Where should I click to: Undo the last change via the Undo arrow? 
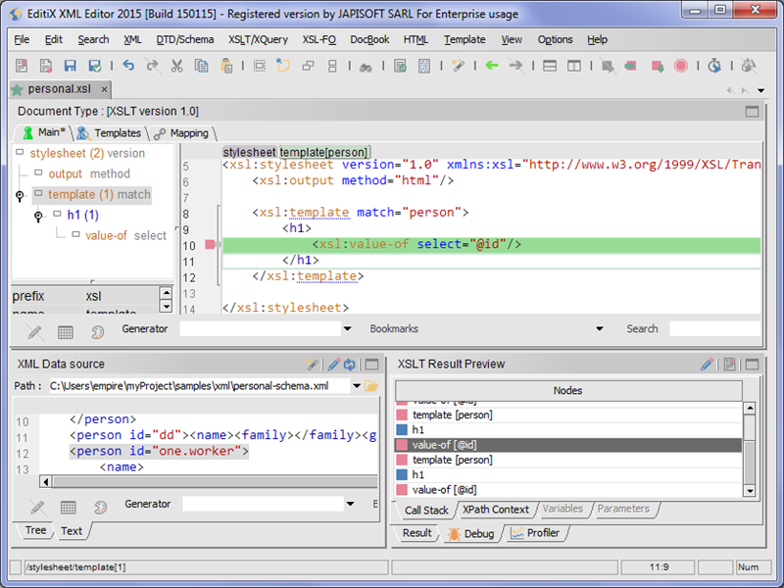[128, 66]
